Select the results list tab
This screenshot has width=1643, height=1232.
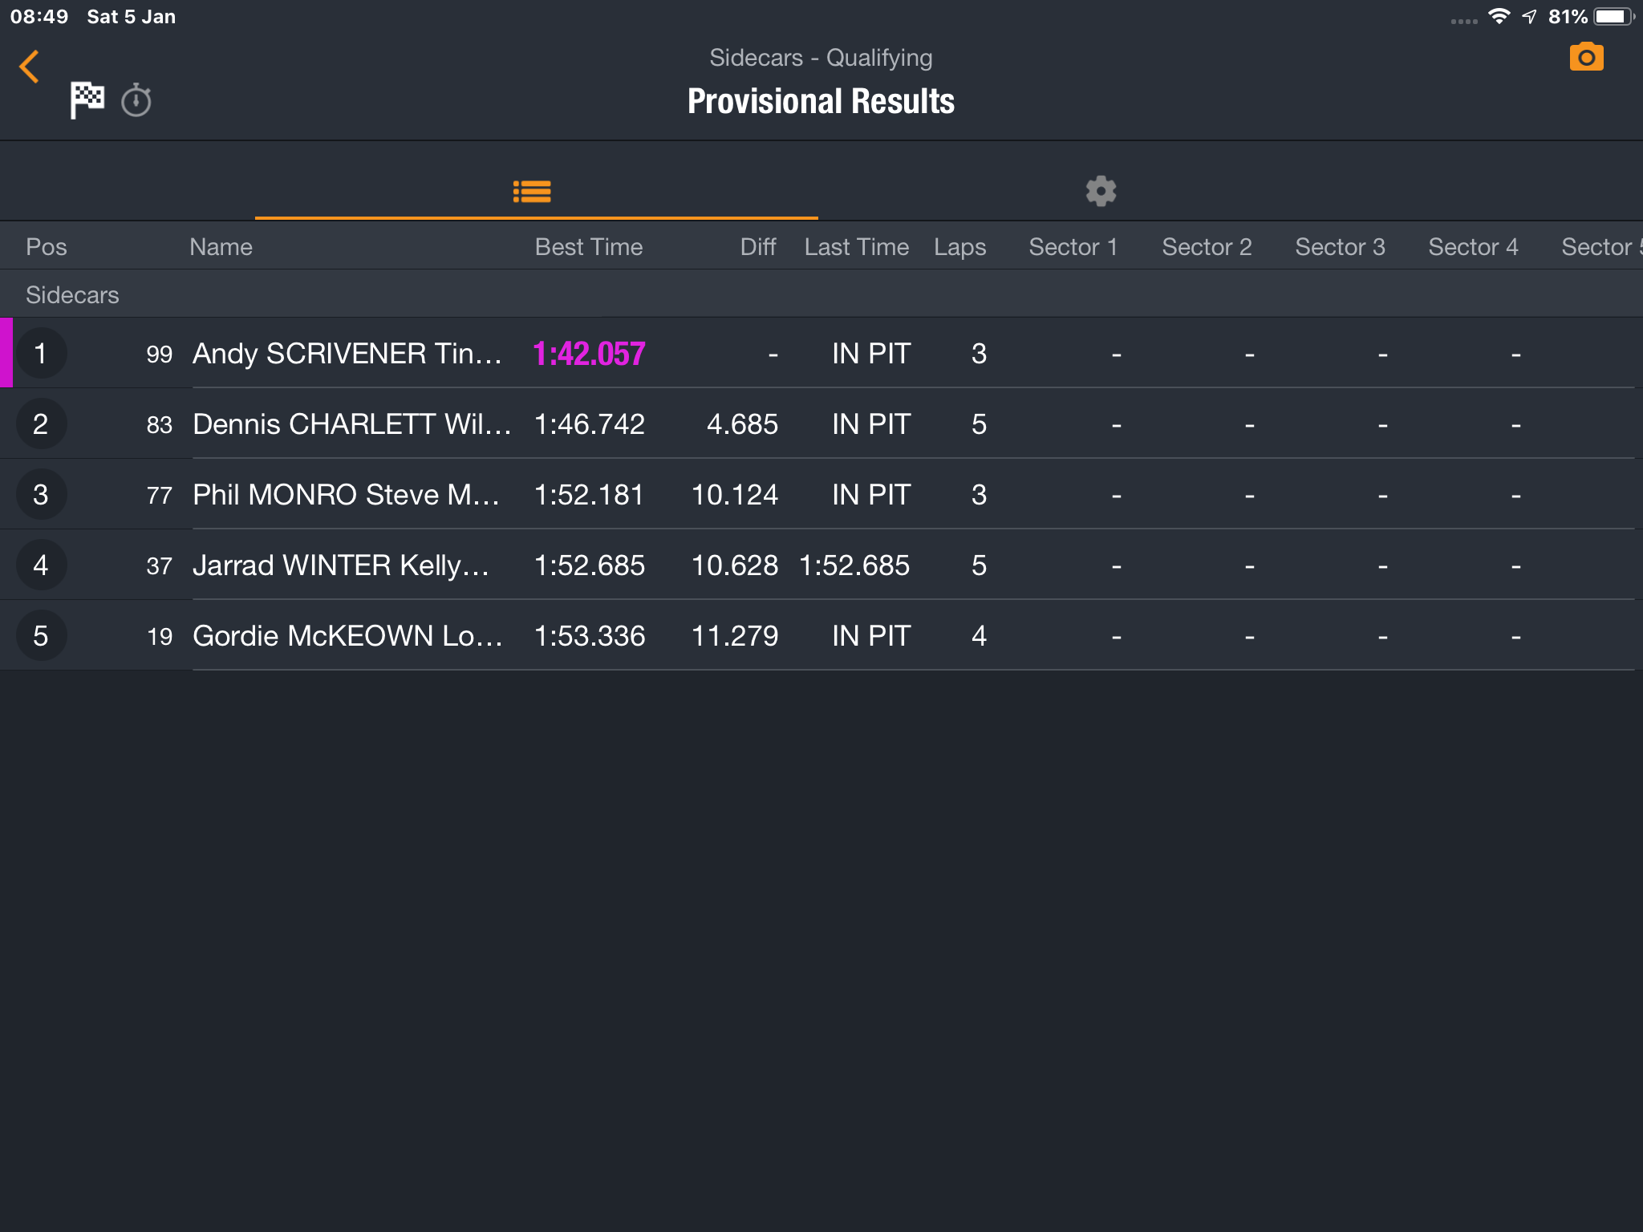(x=532, y=191)
